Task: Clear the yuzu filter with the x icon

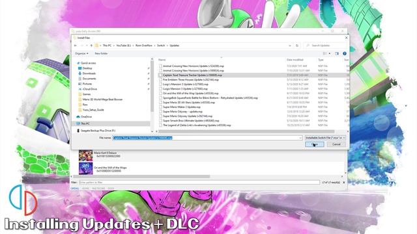Action: pyautogui.click(x=344, y=183)
